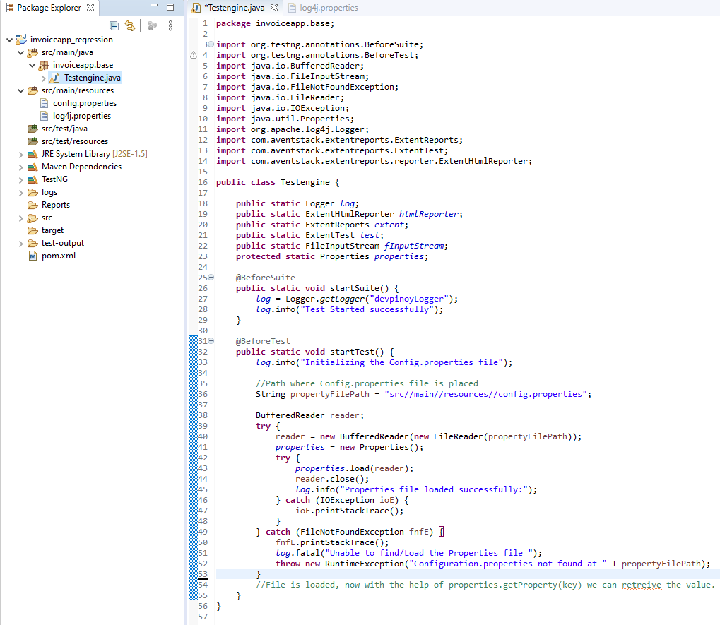Switch to the Package Explorer view tab
720x625 pixels.
(x=49, y=8)
